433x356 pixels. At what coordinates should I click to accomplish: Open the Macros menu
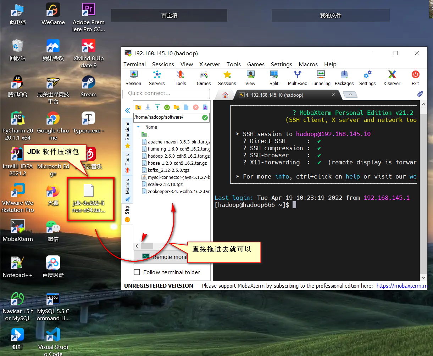coord(308,64)
